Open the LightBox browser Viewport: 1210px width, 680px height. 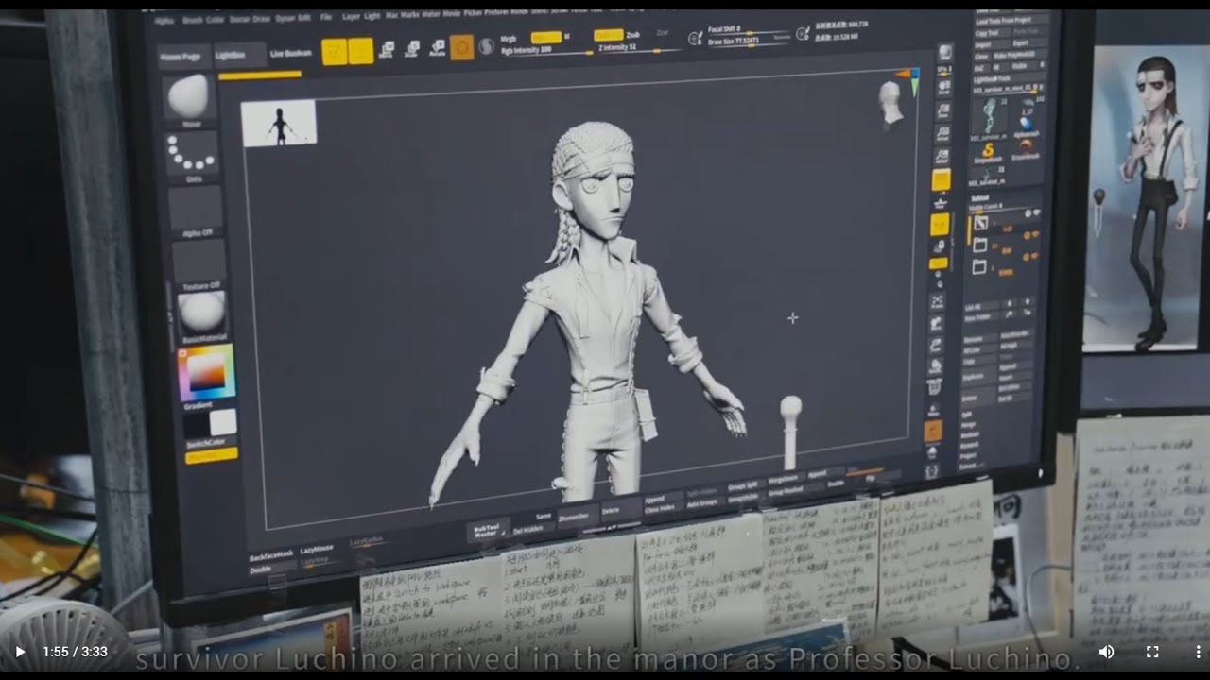coord(238,55)
